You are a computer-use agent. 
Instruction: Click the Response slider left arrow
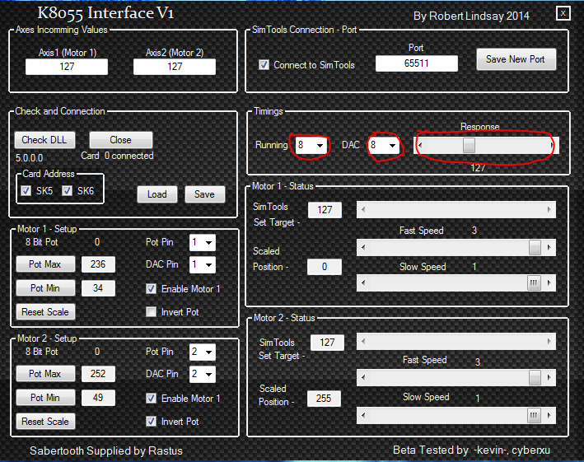pyautogui.click(x=420, y=145)
